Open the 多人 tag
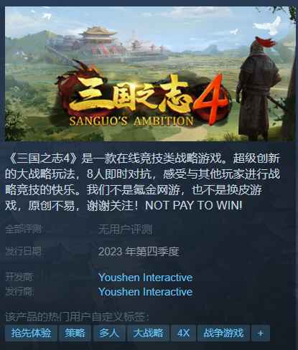This screenshot has height=350, width=298. click(109, 333)
